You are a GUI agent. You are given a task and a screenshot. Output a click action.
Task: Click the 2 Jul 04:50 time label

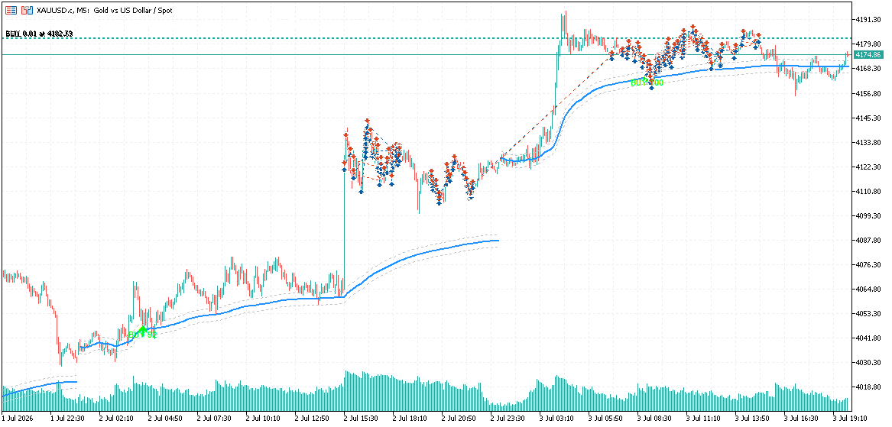click(x=165, y=418)
